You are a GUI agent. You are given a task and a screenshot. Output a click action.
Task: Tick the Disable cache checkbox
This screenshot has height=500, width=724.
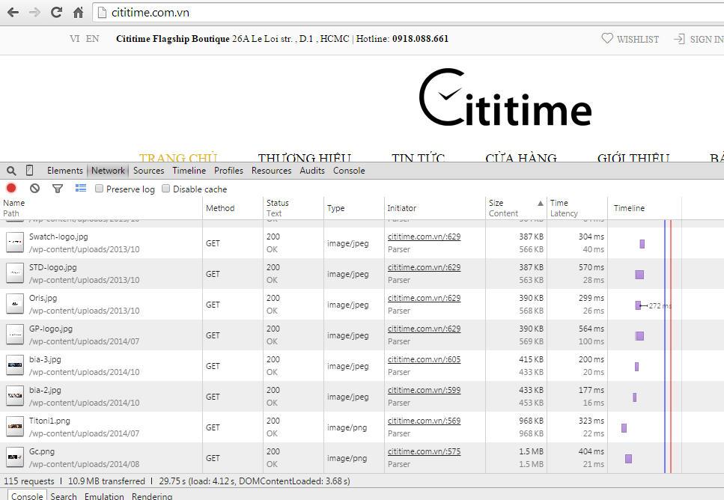pos(165,189)
